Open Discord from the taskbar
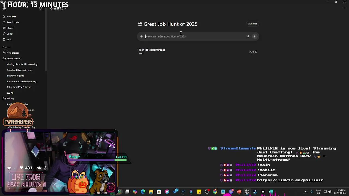 click(x=231, y=192)
